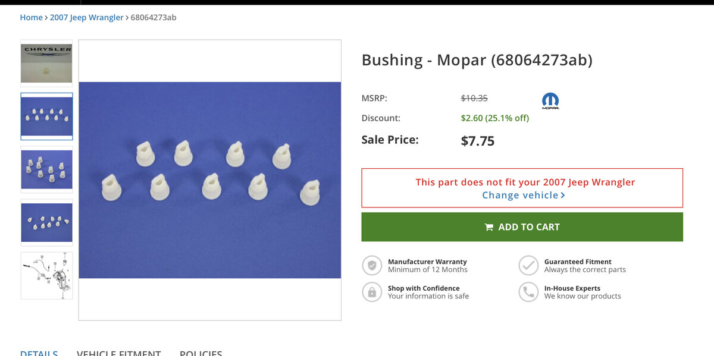This screenshot has width=714, height=356.
Task: Click the Guaranteed Fitment checkmark icon
Action: coord(528,266)
